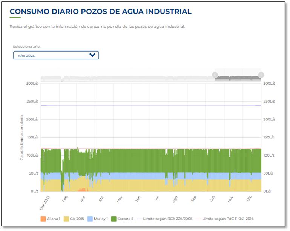Screen dimensions: 290x231
Task: Click the purple RCA limit line near 250L/s
Action: click(x=151, y=105)
